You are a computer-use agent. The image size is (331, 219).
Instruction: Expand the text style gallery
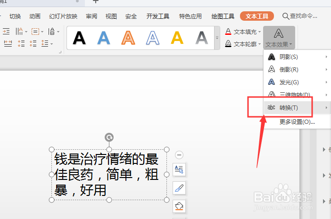click(x=217, y=38)
